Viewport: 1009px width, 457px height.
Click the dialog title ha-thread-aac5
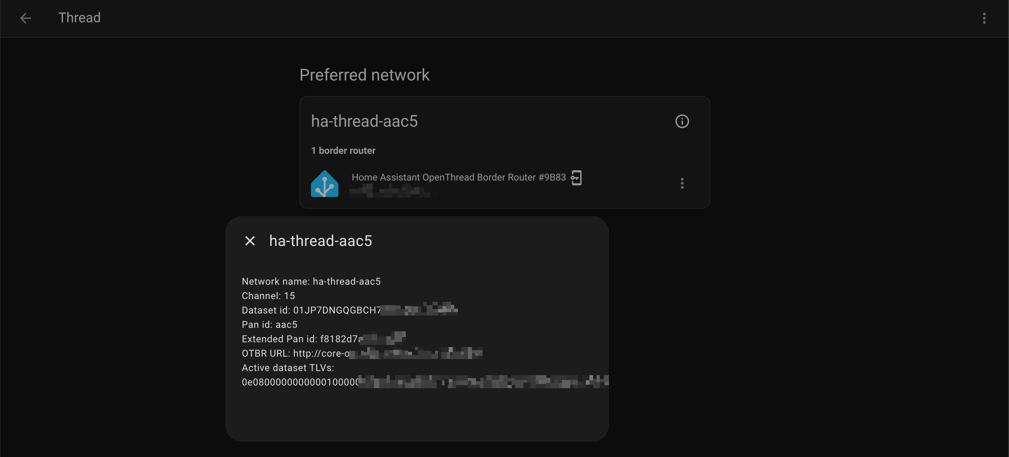(x=320, y=240)
